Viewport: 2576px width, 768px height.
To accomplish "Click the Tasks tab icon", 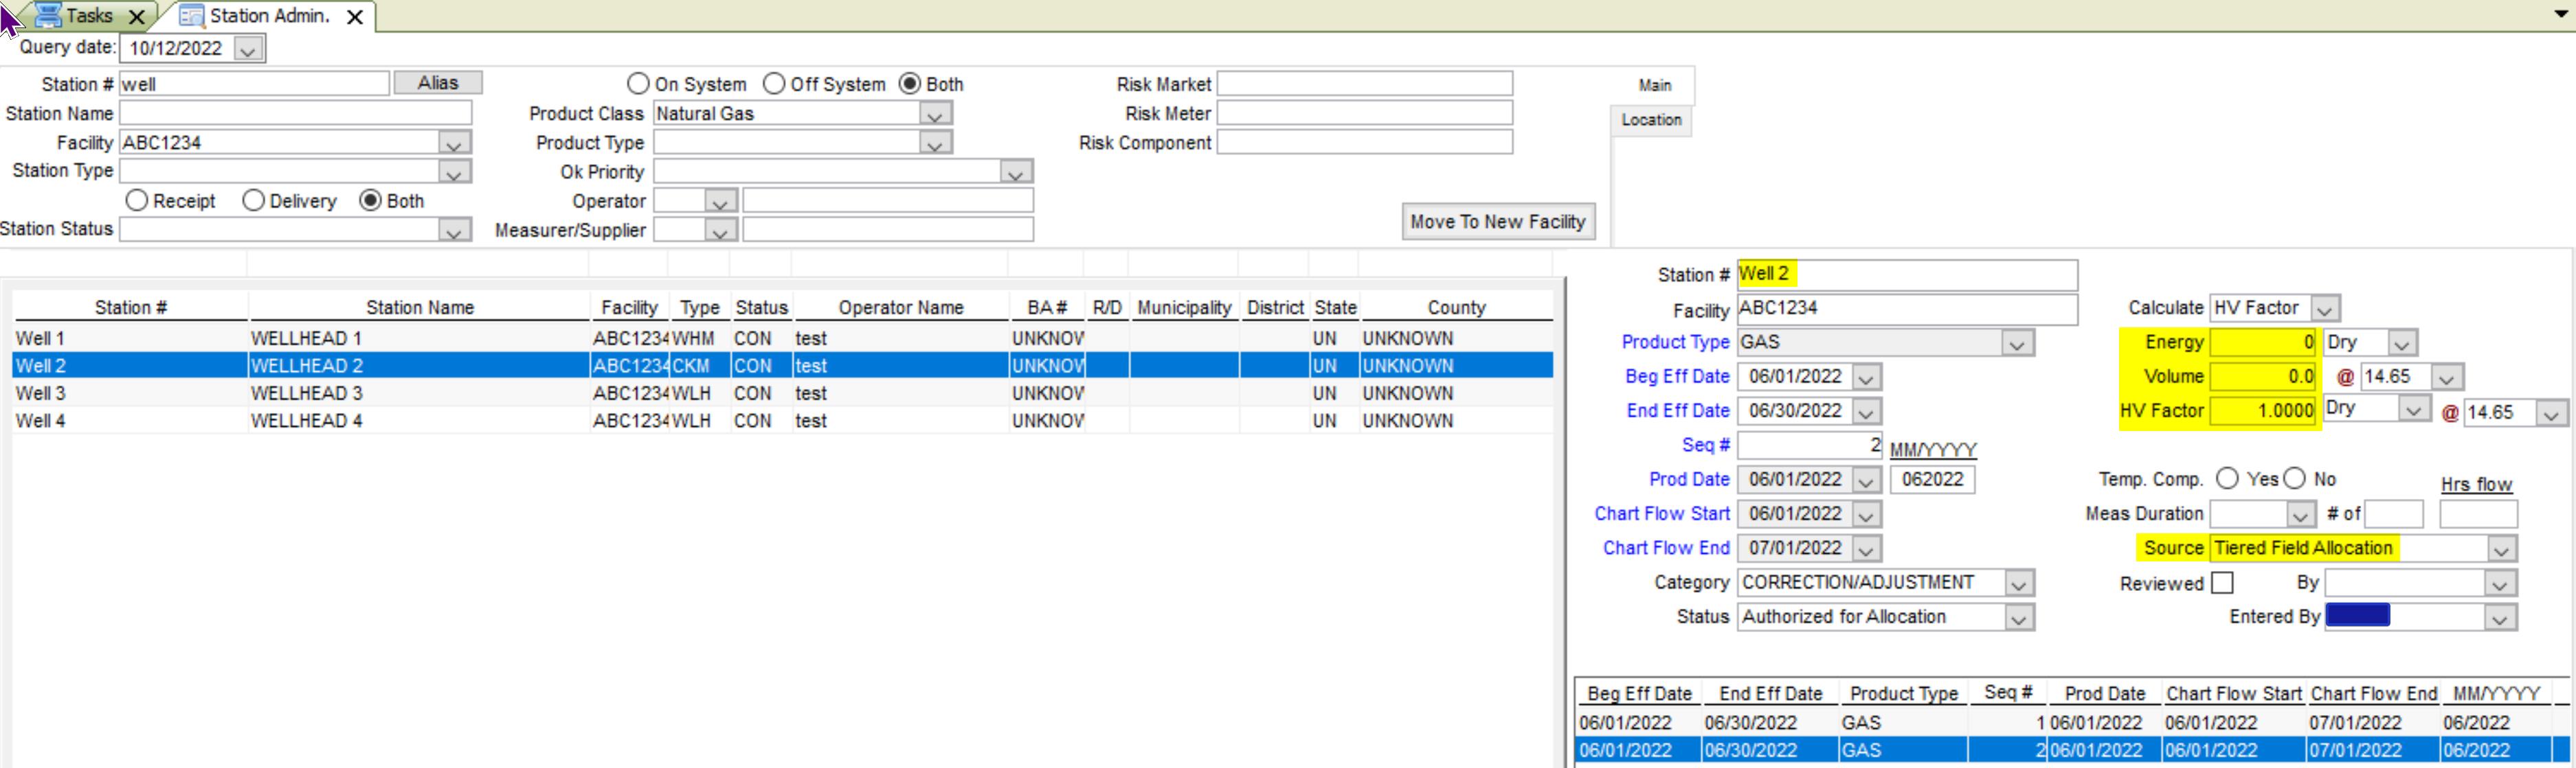I will pos(48,15).
